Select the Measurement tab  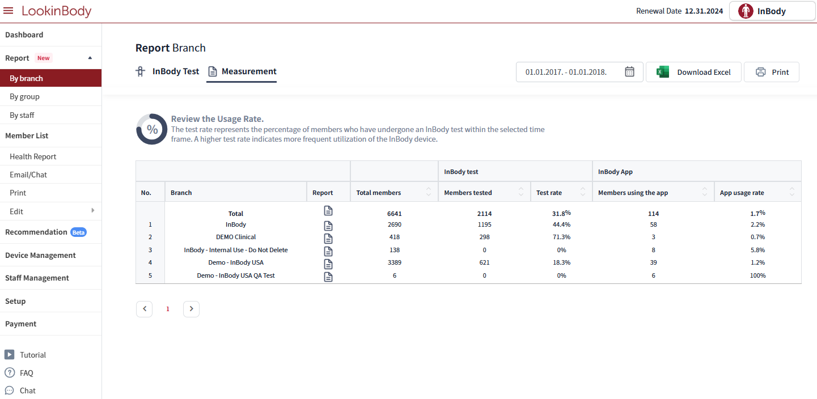click(x=242, y=71)
